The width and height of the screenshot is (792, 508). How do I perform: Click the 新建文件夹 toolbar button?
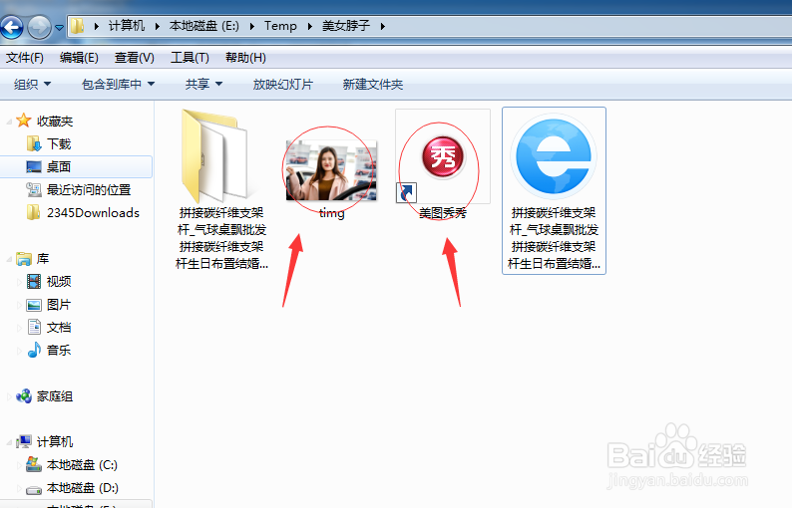tap(373, 85)
